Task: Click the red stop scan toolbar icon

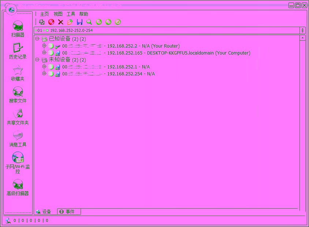Action: [x=51, y=22]
